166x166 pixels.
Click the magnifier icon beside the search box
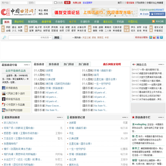[4, 37]
